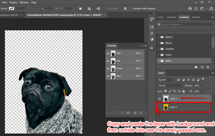Click the stroke color swatch
Screen dimensions: 215x136
click(x=11, y=9)
